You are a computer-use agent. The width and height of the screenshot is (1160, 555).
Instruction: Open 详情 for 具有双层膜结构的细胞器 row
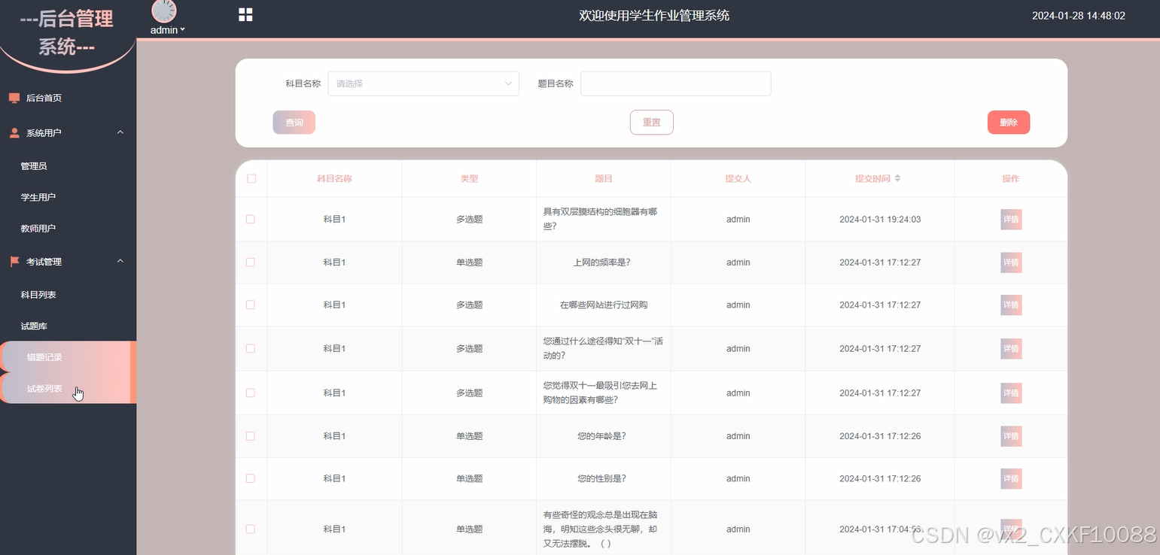(x=1011, y=220)
